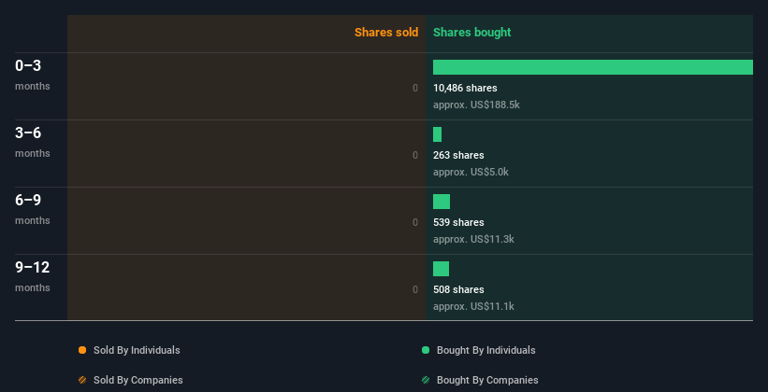The image size is (768, 392).
Task: Click the 9–12 months row label
Action: 33,276
